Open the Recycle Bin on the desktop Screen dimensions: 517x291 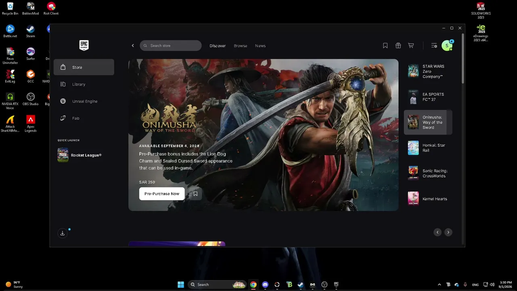[10, 8]
